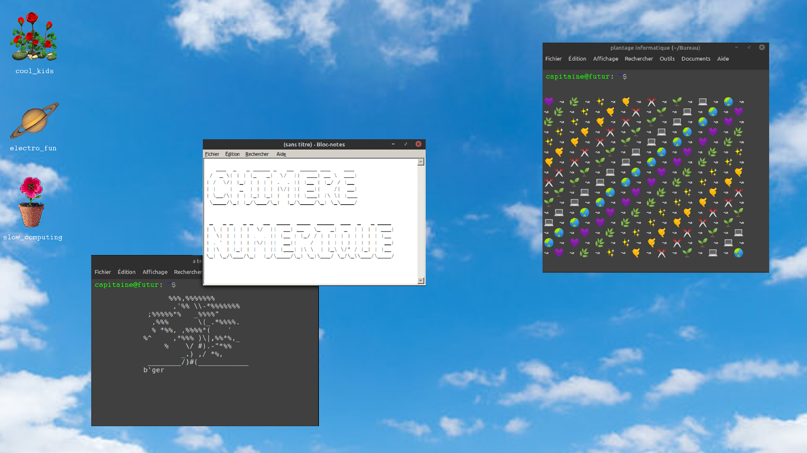Click the Bloc-notes scrollbar down arrow
807x453 pixels.
coord(421,281)
